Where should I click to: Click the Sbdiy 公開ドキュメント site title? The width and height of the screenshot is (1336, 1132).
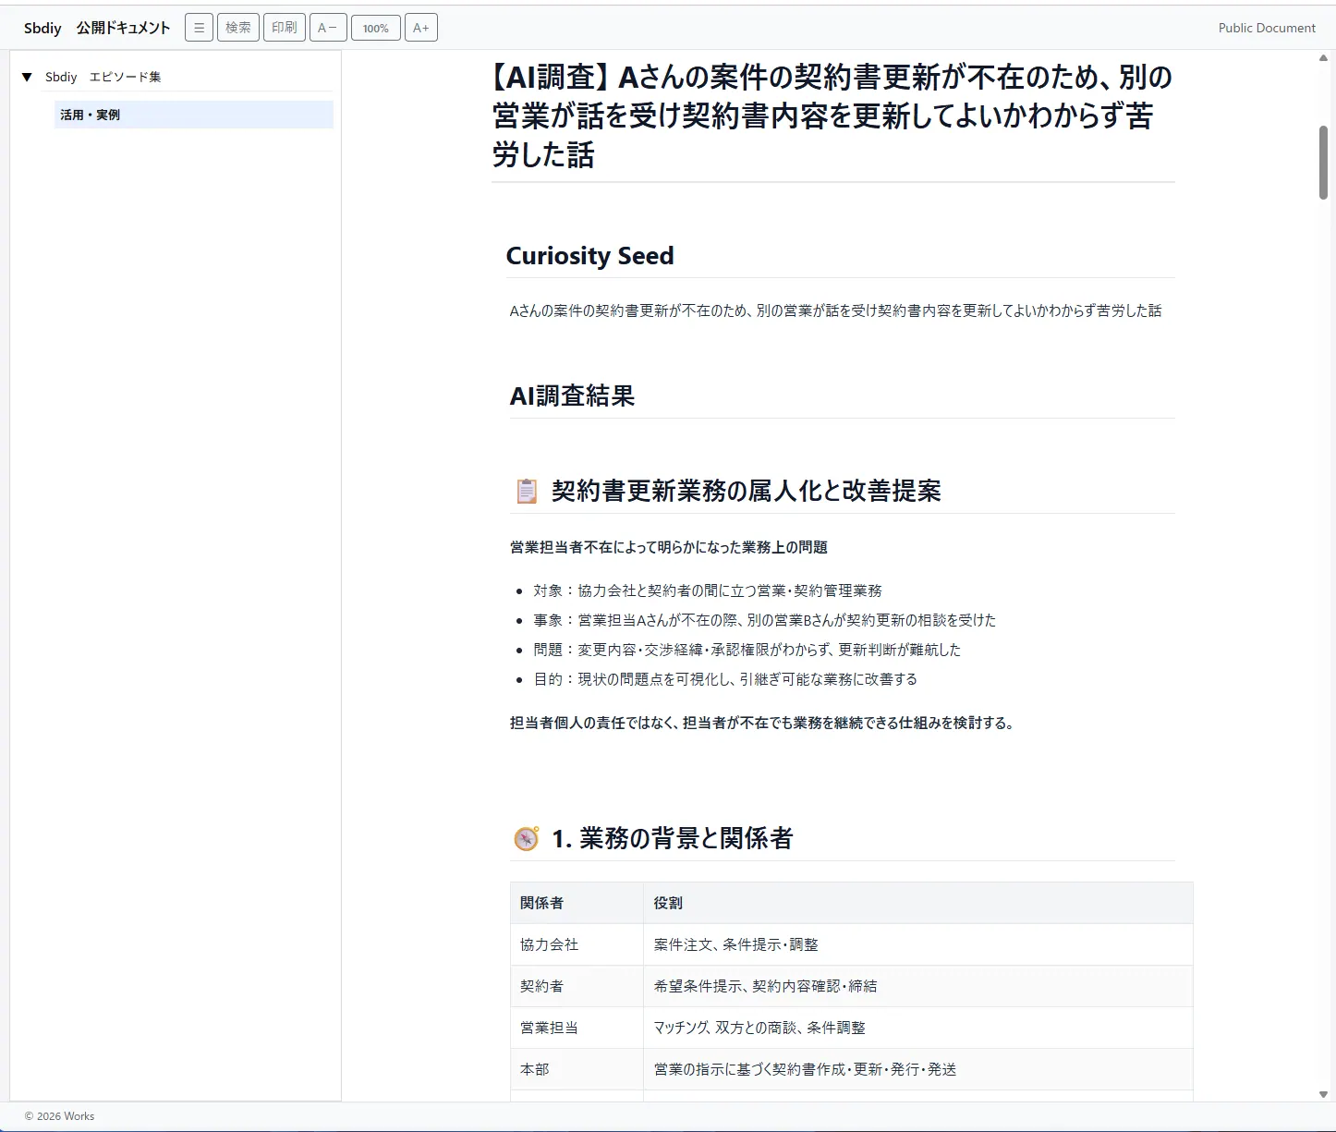coord(97,28)
